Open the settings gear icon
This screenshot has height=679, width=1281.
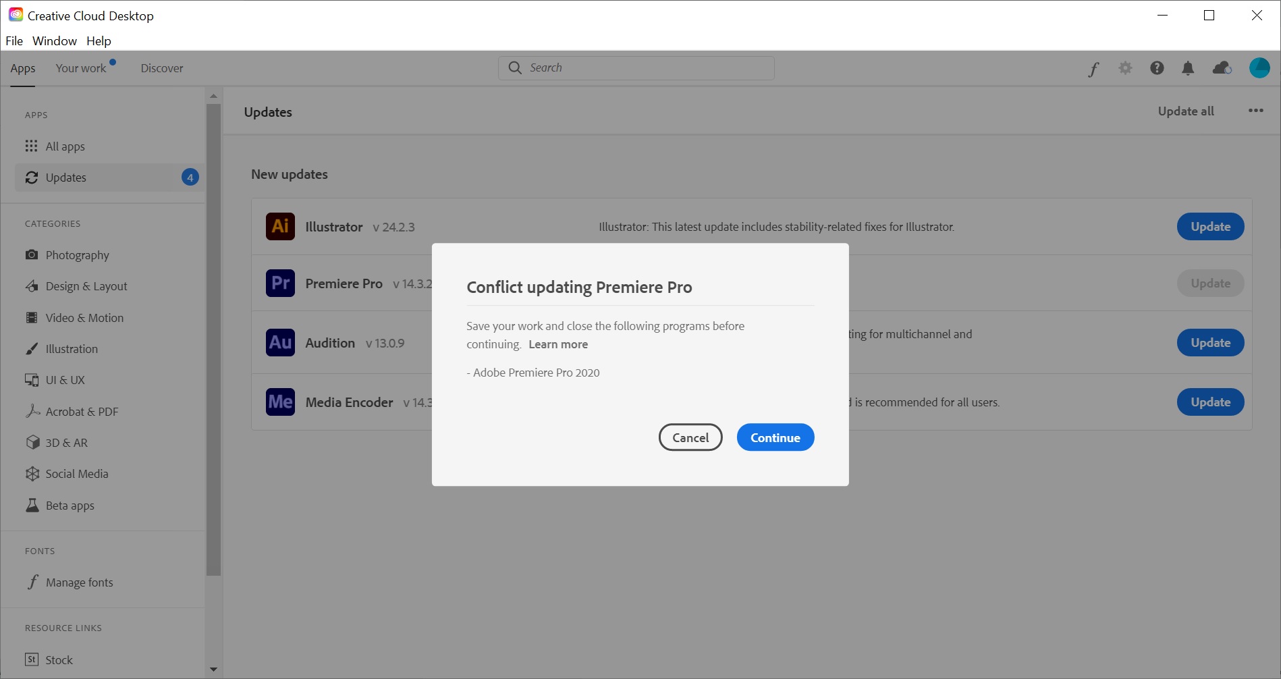tap(1125, 67)
